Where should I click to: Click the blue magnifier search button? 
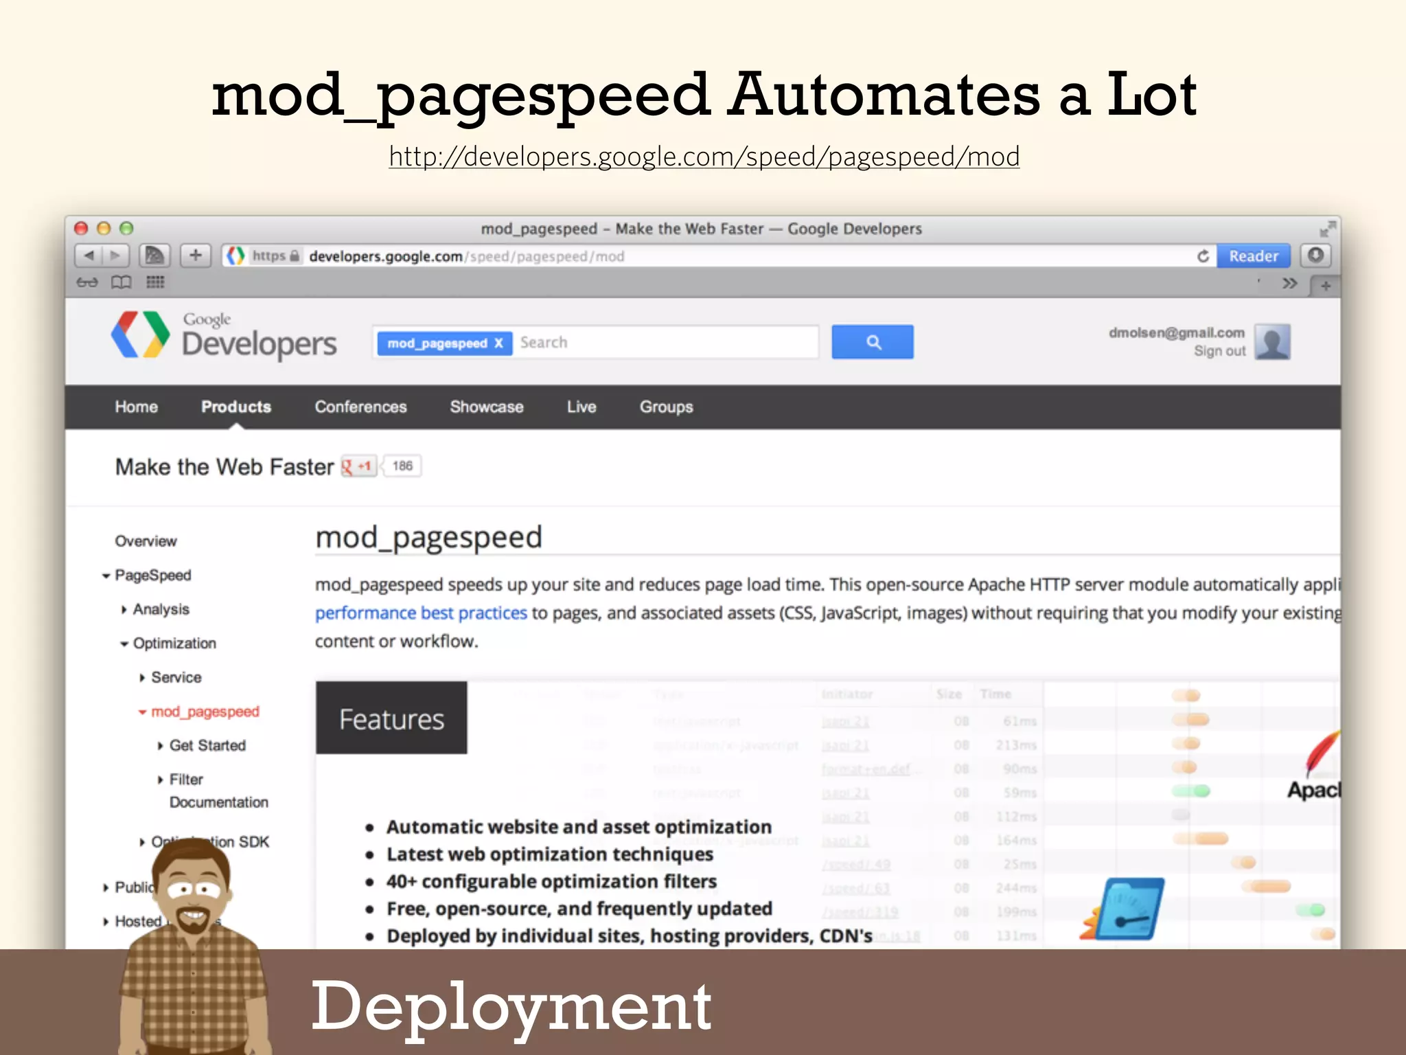873,342
